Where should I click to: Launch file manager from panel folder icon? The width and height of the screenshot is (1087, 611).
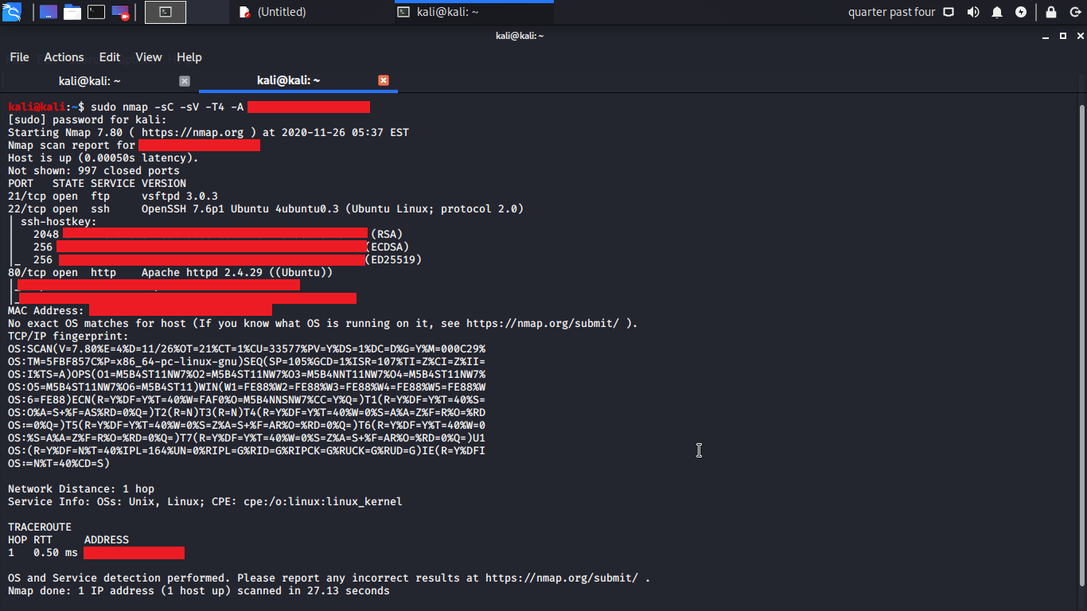72,12
